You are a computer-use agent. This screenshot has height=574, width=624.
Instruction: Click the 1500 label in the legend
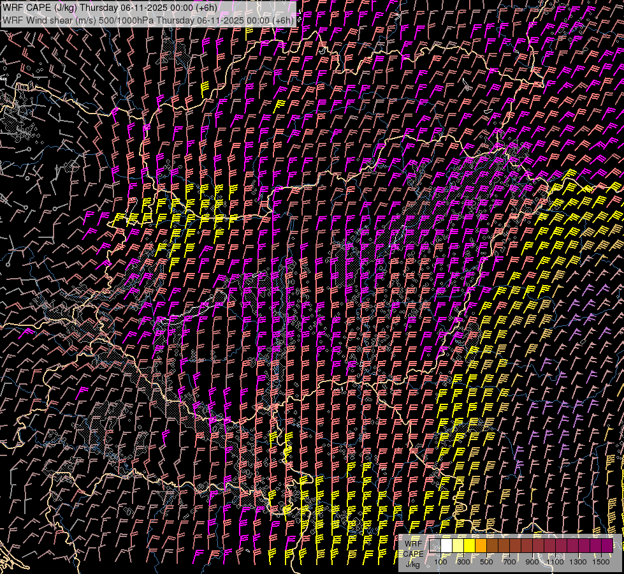pyautogui.click(x=601, y=562)
